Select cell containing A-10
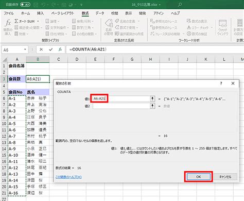 point(17,155)
